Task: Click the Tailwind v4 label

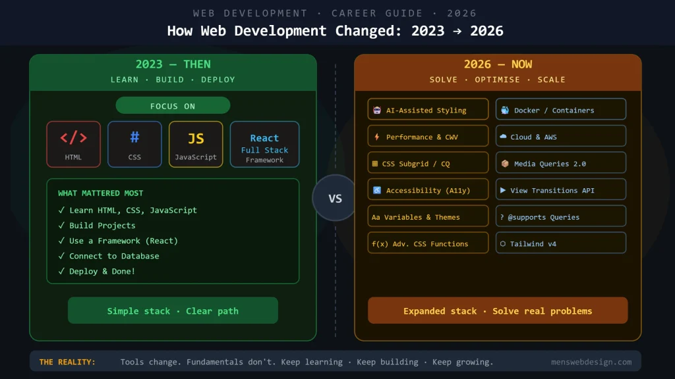Action: [533, 244]
